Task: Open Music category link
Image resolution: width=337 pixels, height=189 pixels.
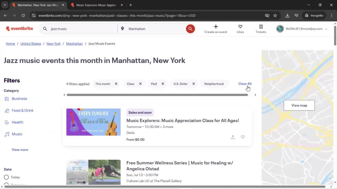Action: 17,134
